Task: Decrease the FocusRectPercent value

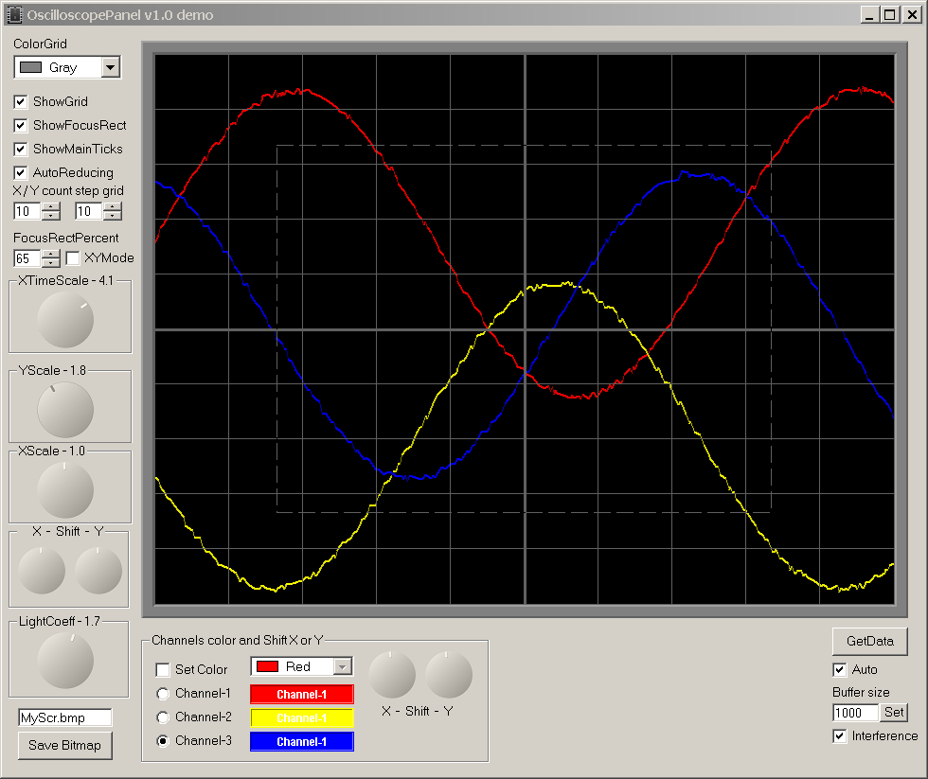Action: click(x=51, y=262)
